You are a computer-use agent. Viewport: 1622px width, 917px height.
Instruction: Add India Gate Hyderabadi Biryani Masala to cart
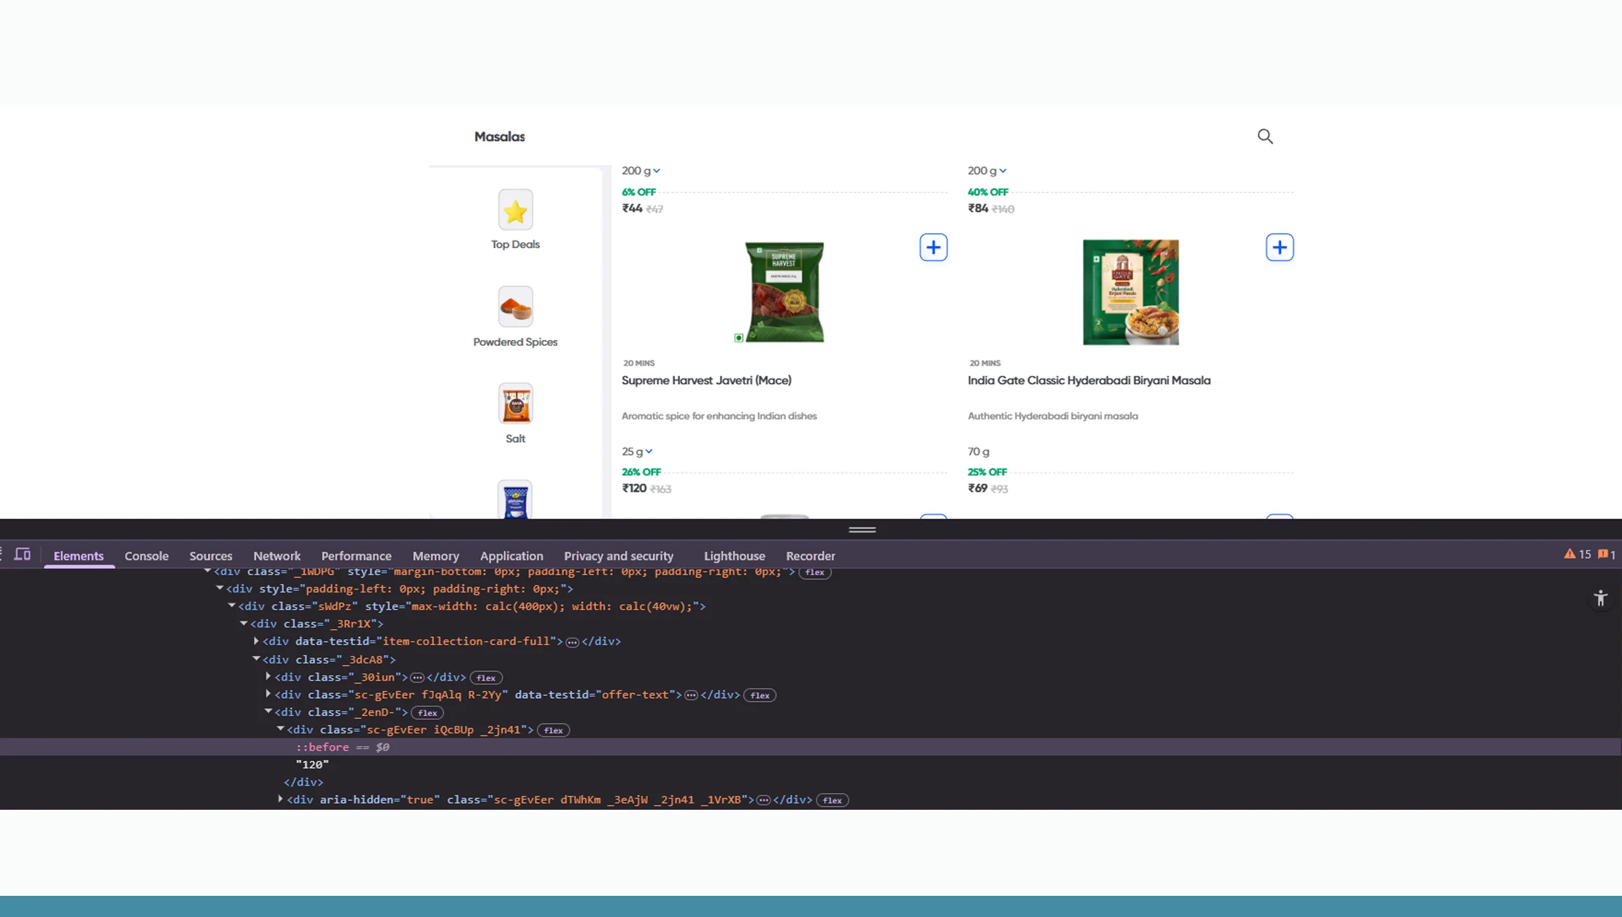tap(1279, 247)
